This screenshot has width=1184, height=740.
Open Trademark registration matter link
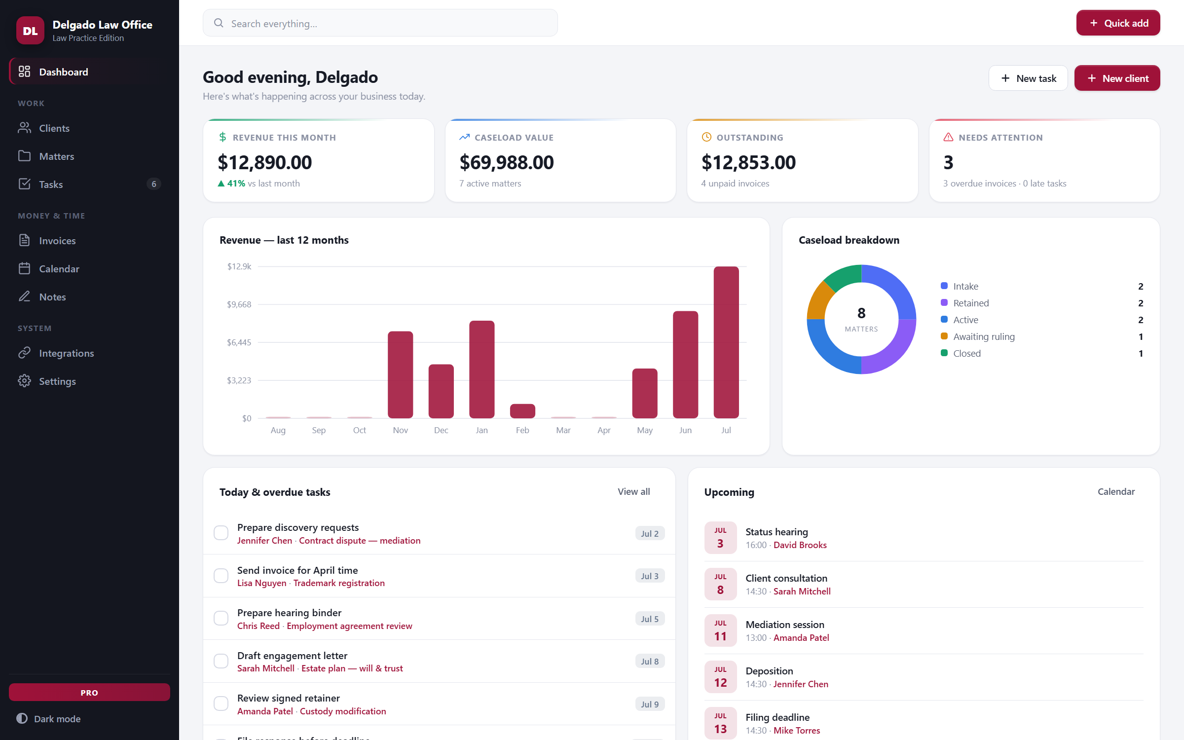pyautogui.click(x=339, y=583)
